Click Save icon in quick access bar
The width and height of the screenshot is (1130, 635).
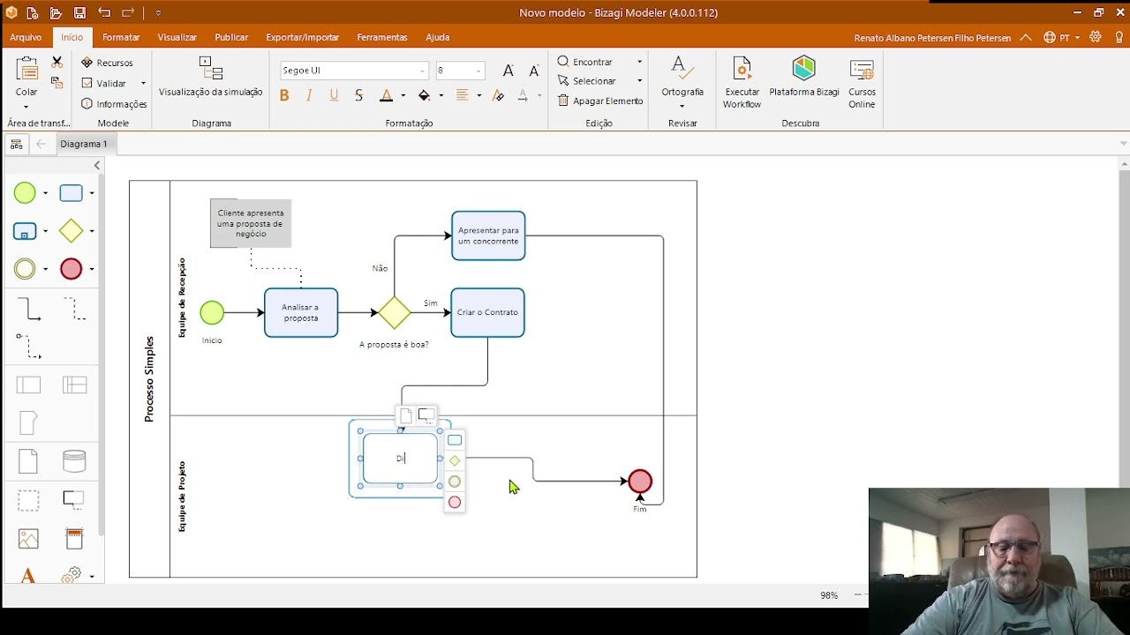79,12
